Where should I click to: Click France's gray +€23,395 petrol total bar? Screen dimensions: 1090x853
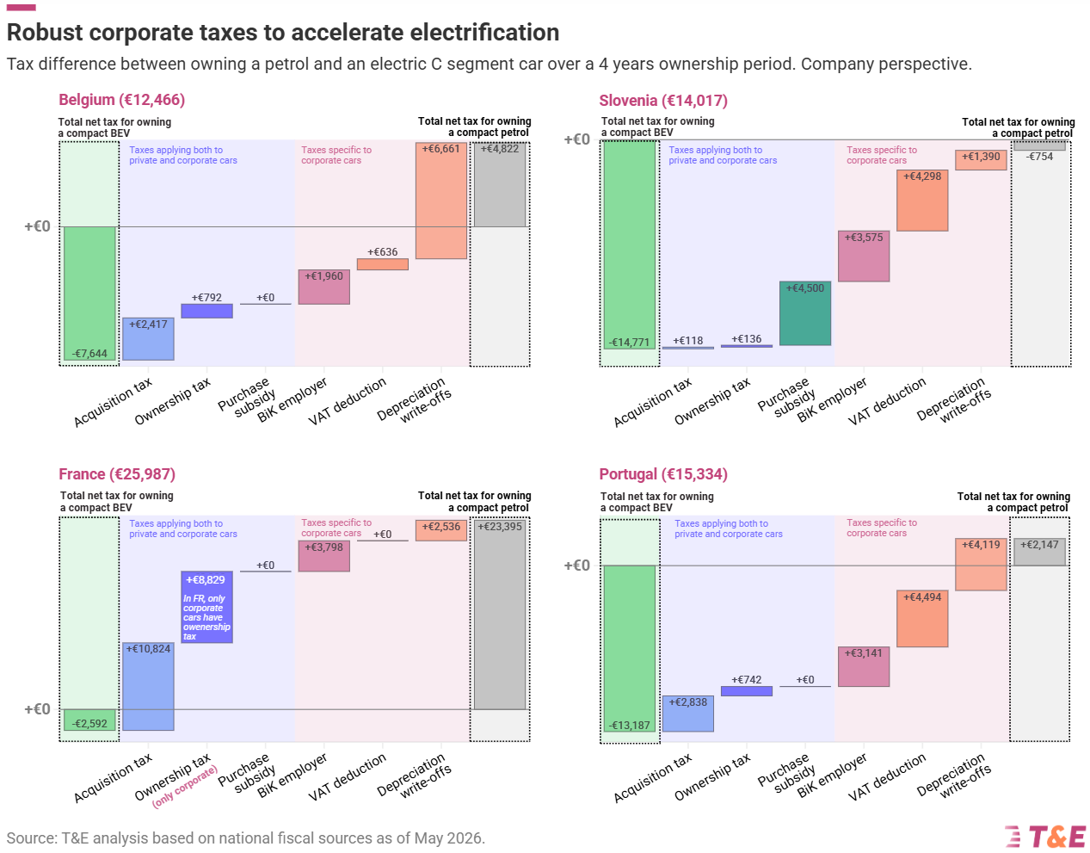(x=500, y=615)
